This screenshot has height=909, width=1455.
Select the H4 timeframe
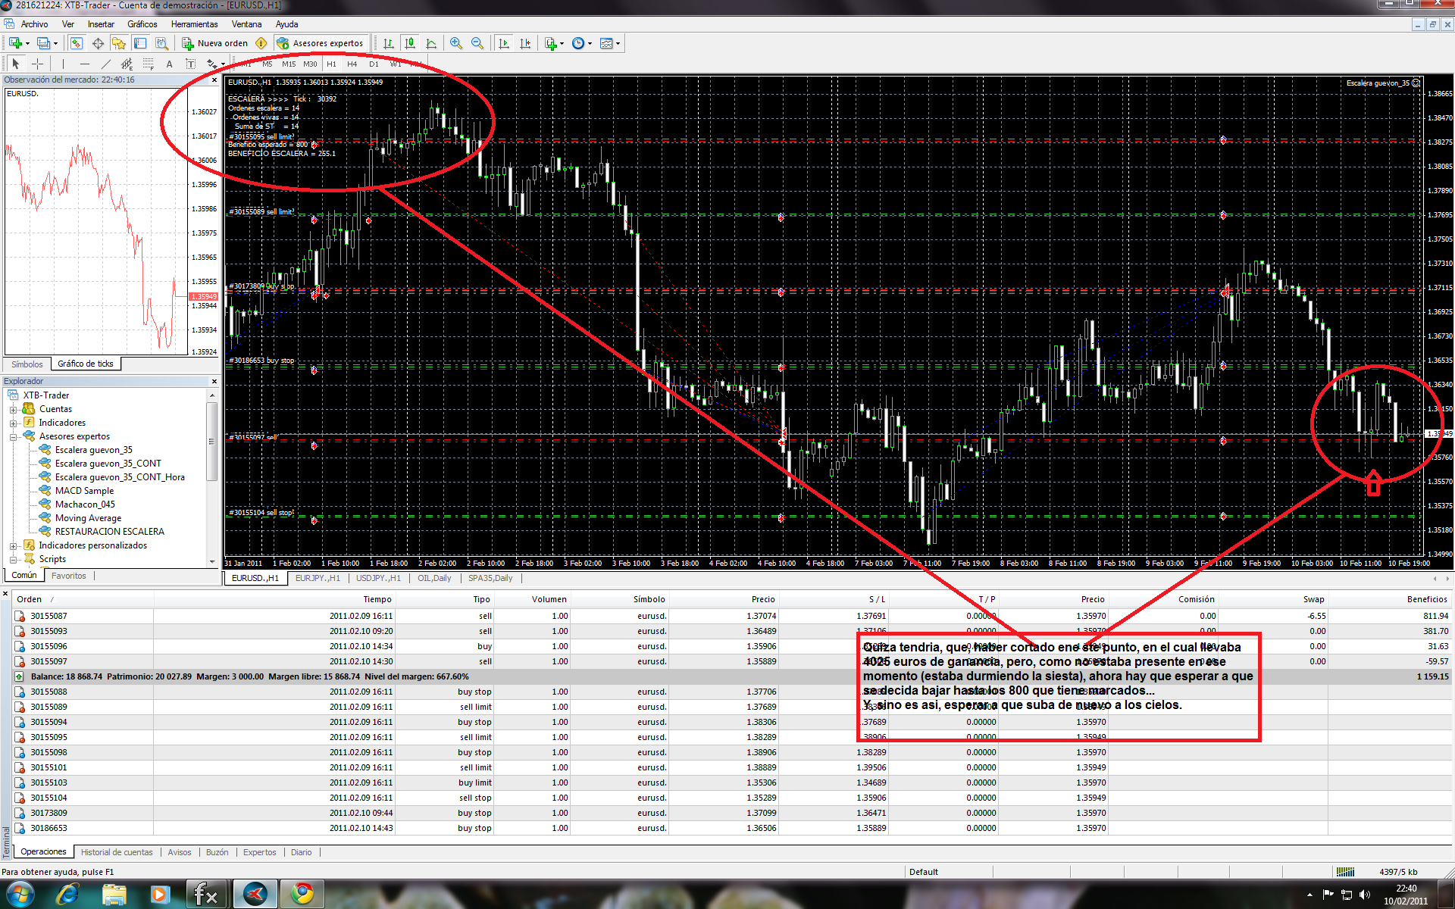pyautogui.click(x=352, y=64)
